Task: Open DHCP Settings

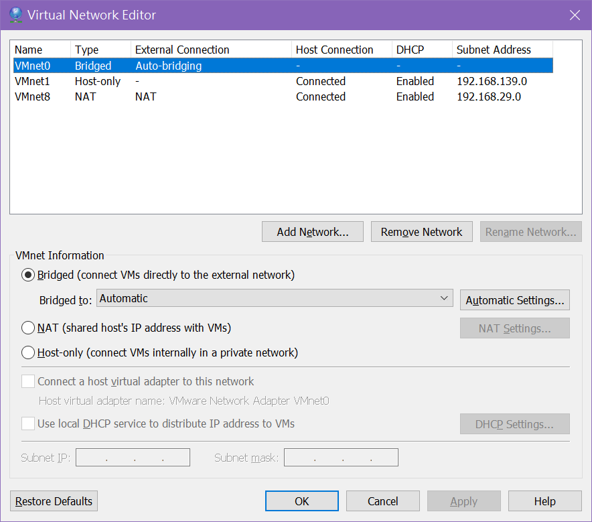Action: click(514, 423)
